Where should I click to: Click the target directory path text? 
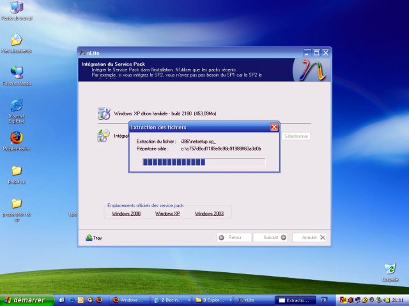click(221, 149)
